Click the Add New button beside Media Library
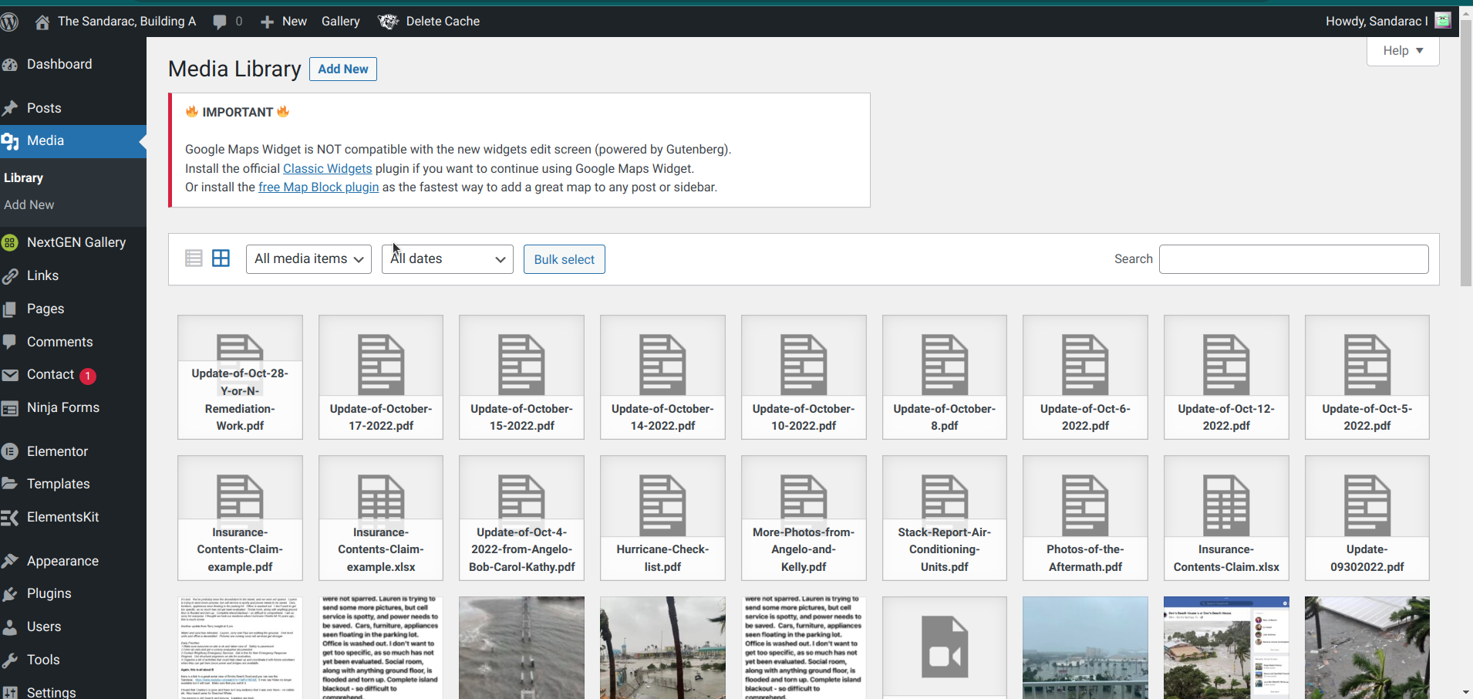Screen dimensions: 1473x699 (342, 69)
